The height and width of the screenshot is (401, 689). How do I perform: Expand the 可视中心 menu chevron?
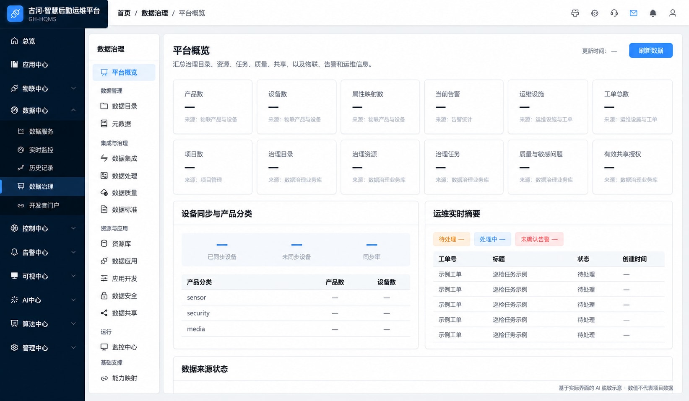pos(73,276)
